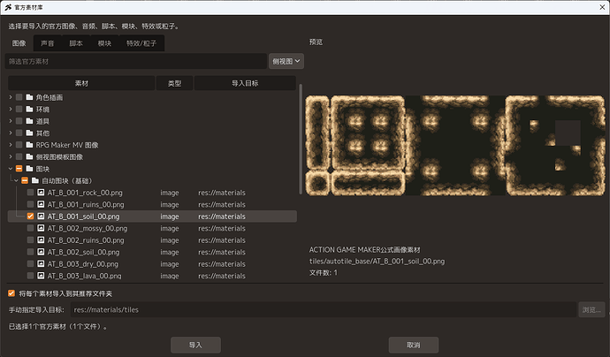Click image icon of AT_B_002_mossy_00.png
This screenshot has height=357, width=610.
41,228
